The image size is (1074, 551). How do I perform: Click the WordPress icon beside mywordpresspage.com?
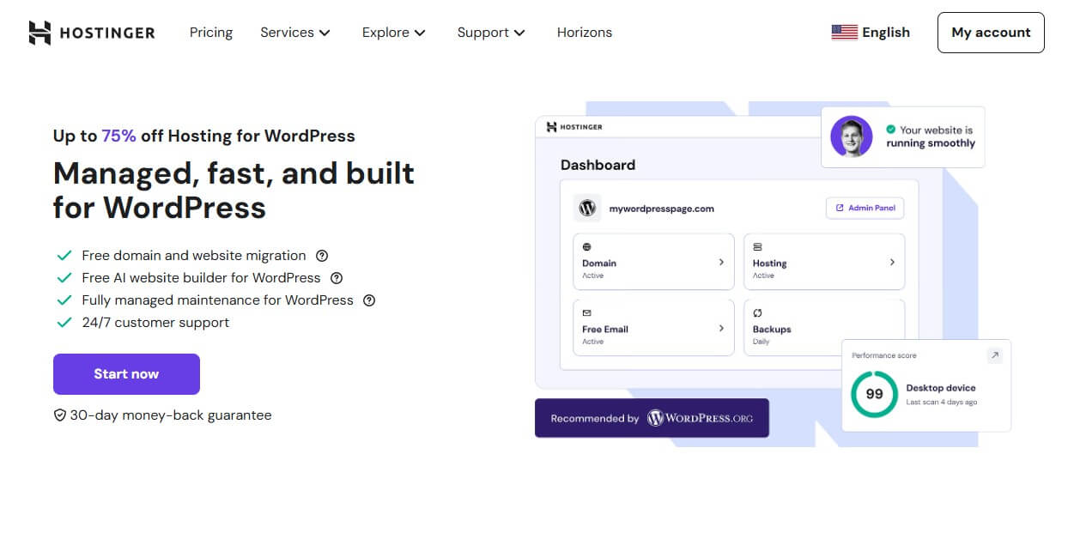(x=587, y=209)
